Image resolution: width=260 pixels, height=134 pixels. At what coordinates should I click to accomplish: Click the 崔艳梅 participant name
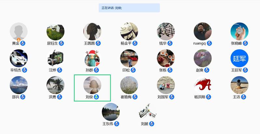(x=126, y=97)
